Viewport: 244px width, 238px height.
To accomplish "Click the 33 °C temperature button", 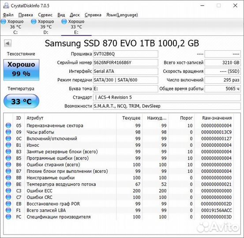I will pyautogui.click(x=21, y=101).
